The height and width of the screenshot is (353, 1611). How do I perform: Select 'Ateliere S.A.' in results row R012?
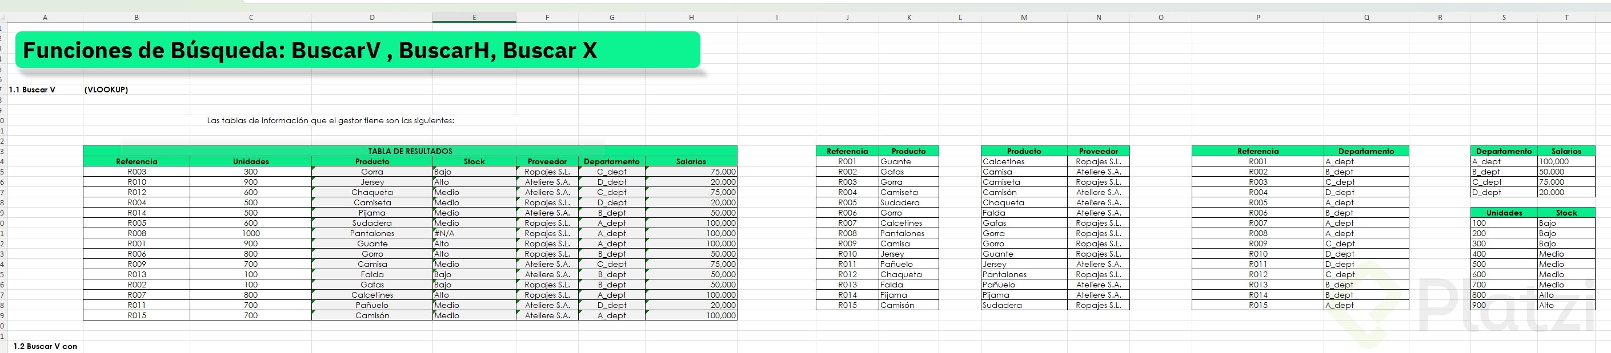[x=547, y=192]
